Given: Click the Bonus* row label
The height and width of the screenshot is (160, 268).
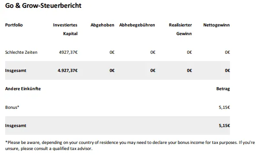Looking at the screenshot, I should 12,108.
